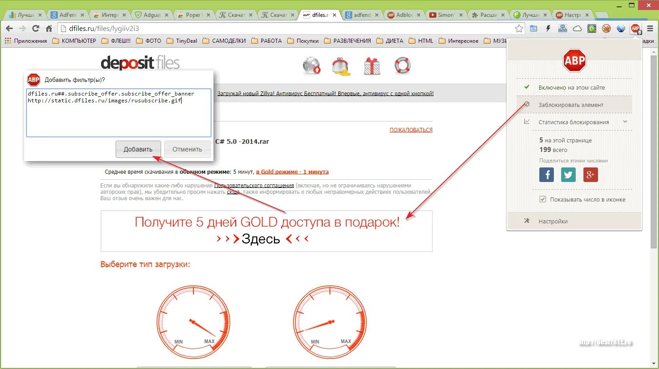Open the РАБОТА bookmarks folder
Image resolution: width=659 pixels, height=369 pixels.
point(266,41)
